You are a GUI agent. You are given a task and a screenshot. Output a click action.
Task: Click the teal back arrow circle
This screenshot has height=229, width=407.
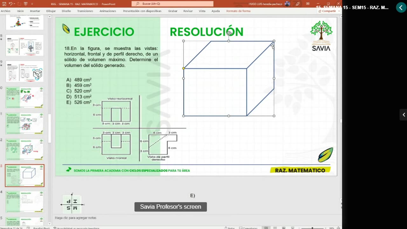pyautogui.click(x=401, y=8)
